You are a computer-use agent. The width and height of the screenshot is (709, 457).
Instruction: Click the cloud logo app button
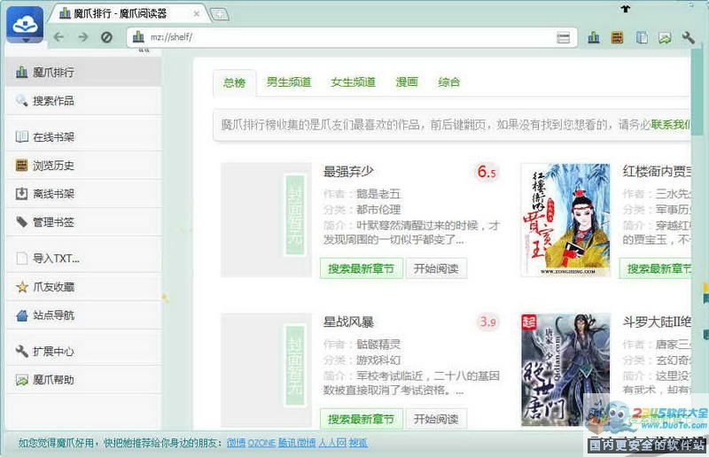[25, 25]
